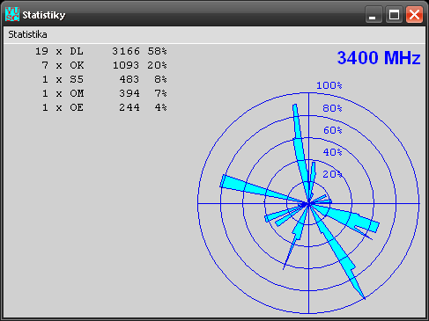This screenshot has width=429, height=321.
Task: Click the 80% ring label on polar chart
Action: tap(332, 108)
